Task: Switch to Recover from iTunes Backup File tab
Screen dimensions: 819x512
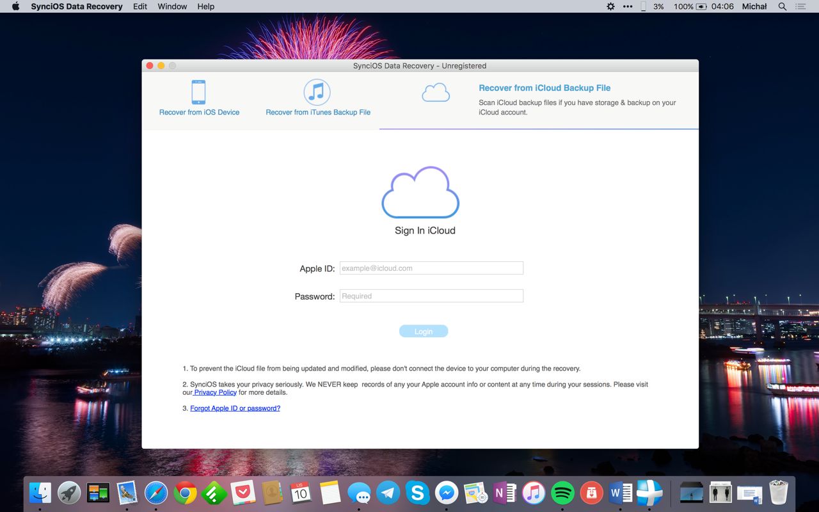Action: [x=318, y=112]
